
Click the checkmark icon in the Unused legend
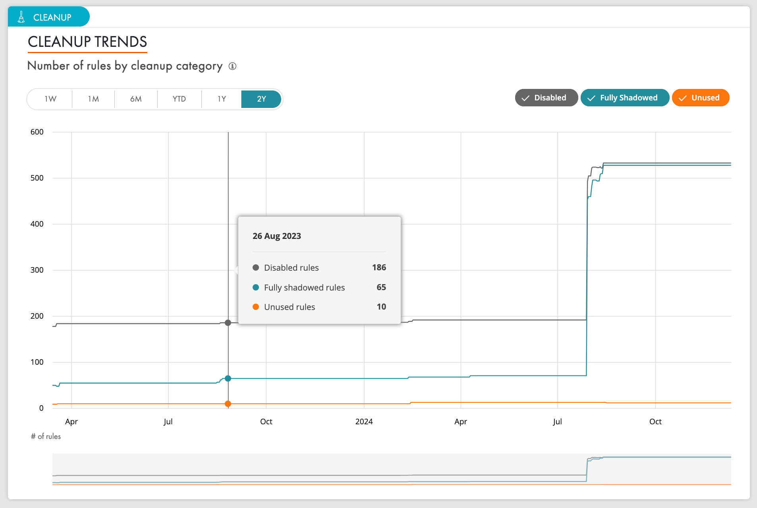click(682, 98)
